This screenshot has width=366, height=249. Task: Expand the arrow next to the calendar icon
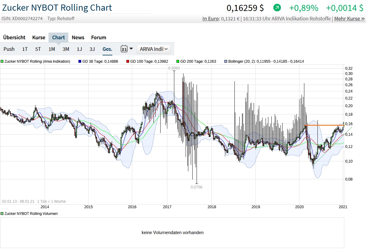[x=131, y=49]
